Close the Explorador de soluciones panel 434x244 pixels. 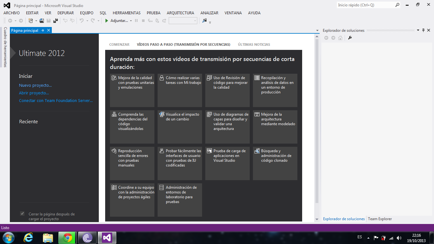coord(429,30)
